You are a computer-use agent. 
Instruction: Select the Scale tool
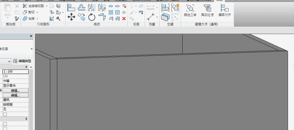117,12
